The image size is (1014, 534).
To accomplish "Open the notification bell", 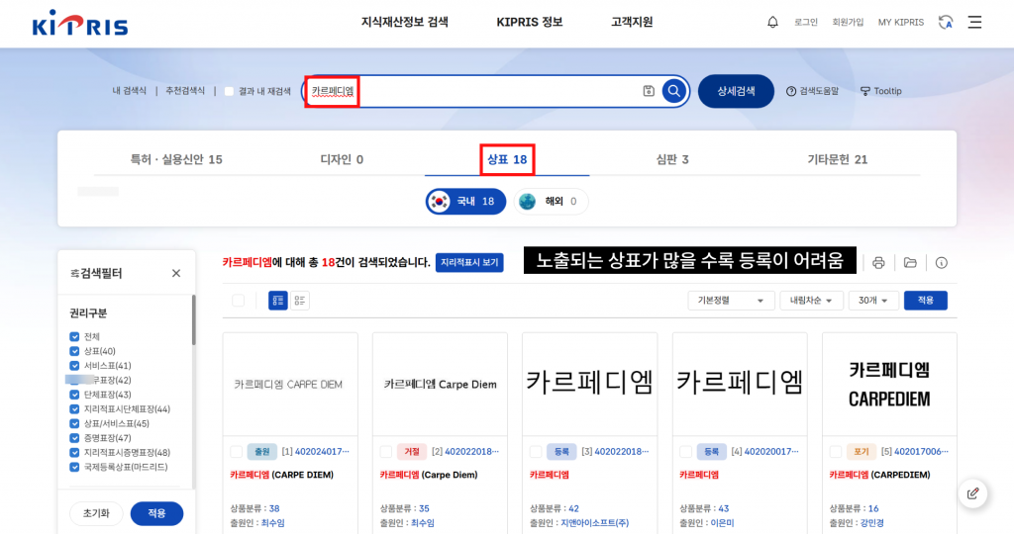I will pyautogui.click(x=772, y=22).
